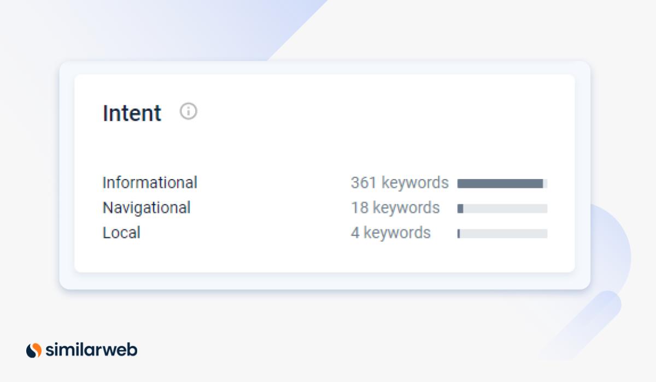Click the empty portion of Local bar
The width and height of the screenshot is (656, 382).
pos(503,234)
